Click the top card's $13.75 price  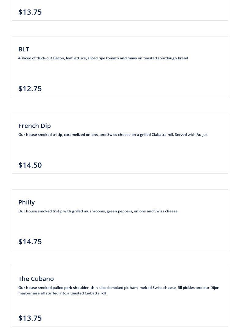point(30,12)
